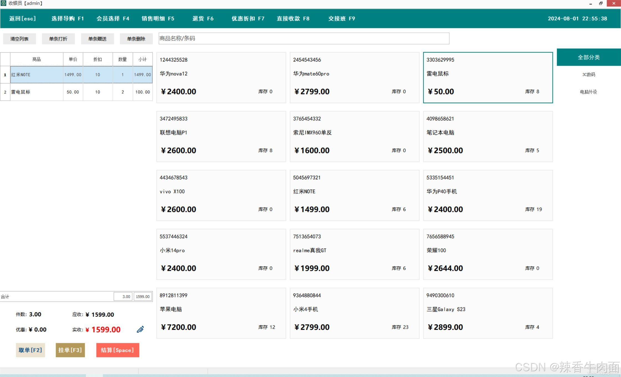The width and height of the screenshot is (621, 377).
Task: Click the 商品名称/条码 search field
Action: click(303, 39)
